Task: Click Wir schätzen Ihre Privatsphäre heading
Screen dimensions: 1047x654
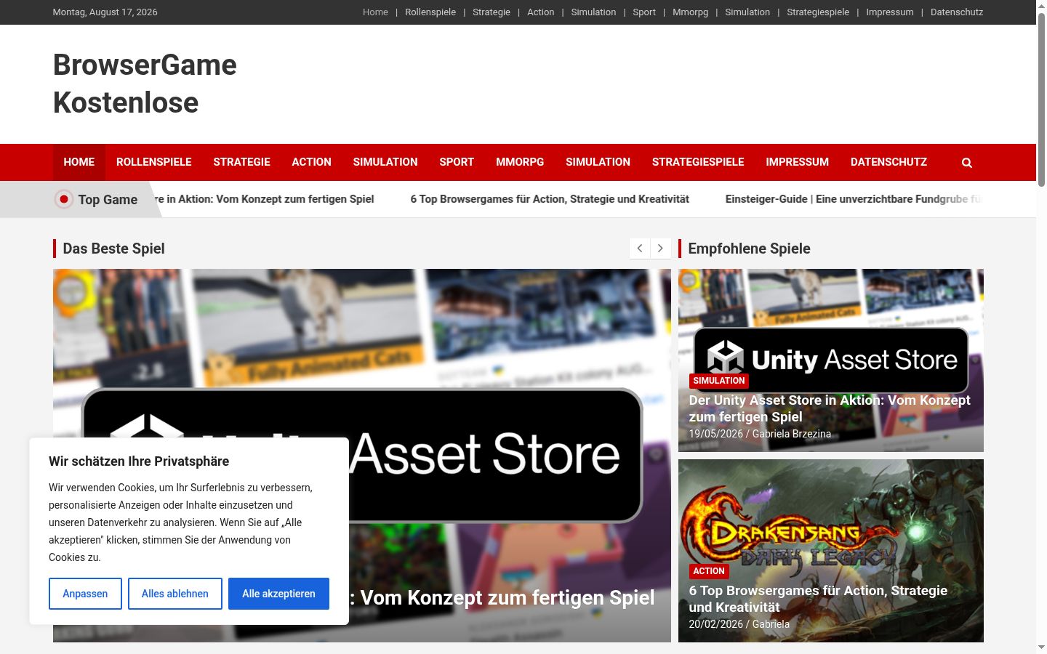Action: pos(139,461)
